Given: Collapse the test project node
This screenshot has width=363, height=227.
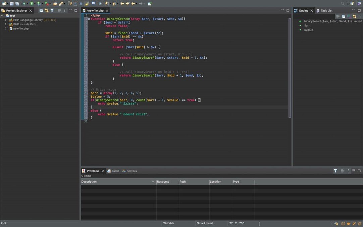Looking at the screenshot, I should point(2,15).
